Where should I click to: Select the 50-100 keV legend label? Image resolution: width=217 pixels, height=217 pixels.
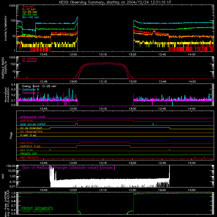point(31,17)
